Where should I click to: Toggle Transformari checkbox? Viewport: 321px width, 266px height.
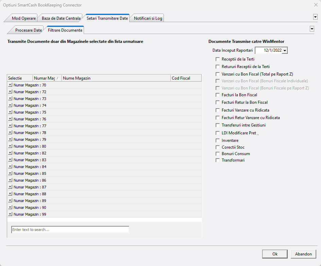coord(218,160)
